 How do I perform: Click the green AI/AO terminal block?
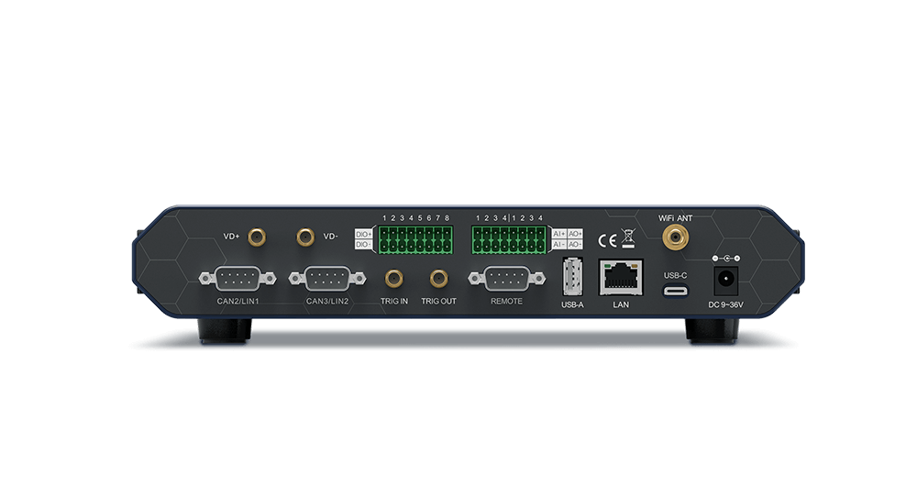click(510, 239)
